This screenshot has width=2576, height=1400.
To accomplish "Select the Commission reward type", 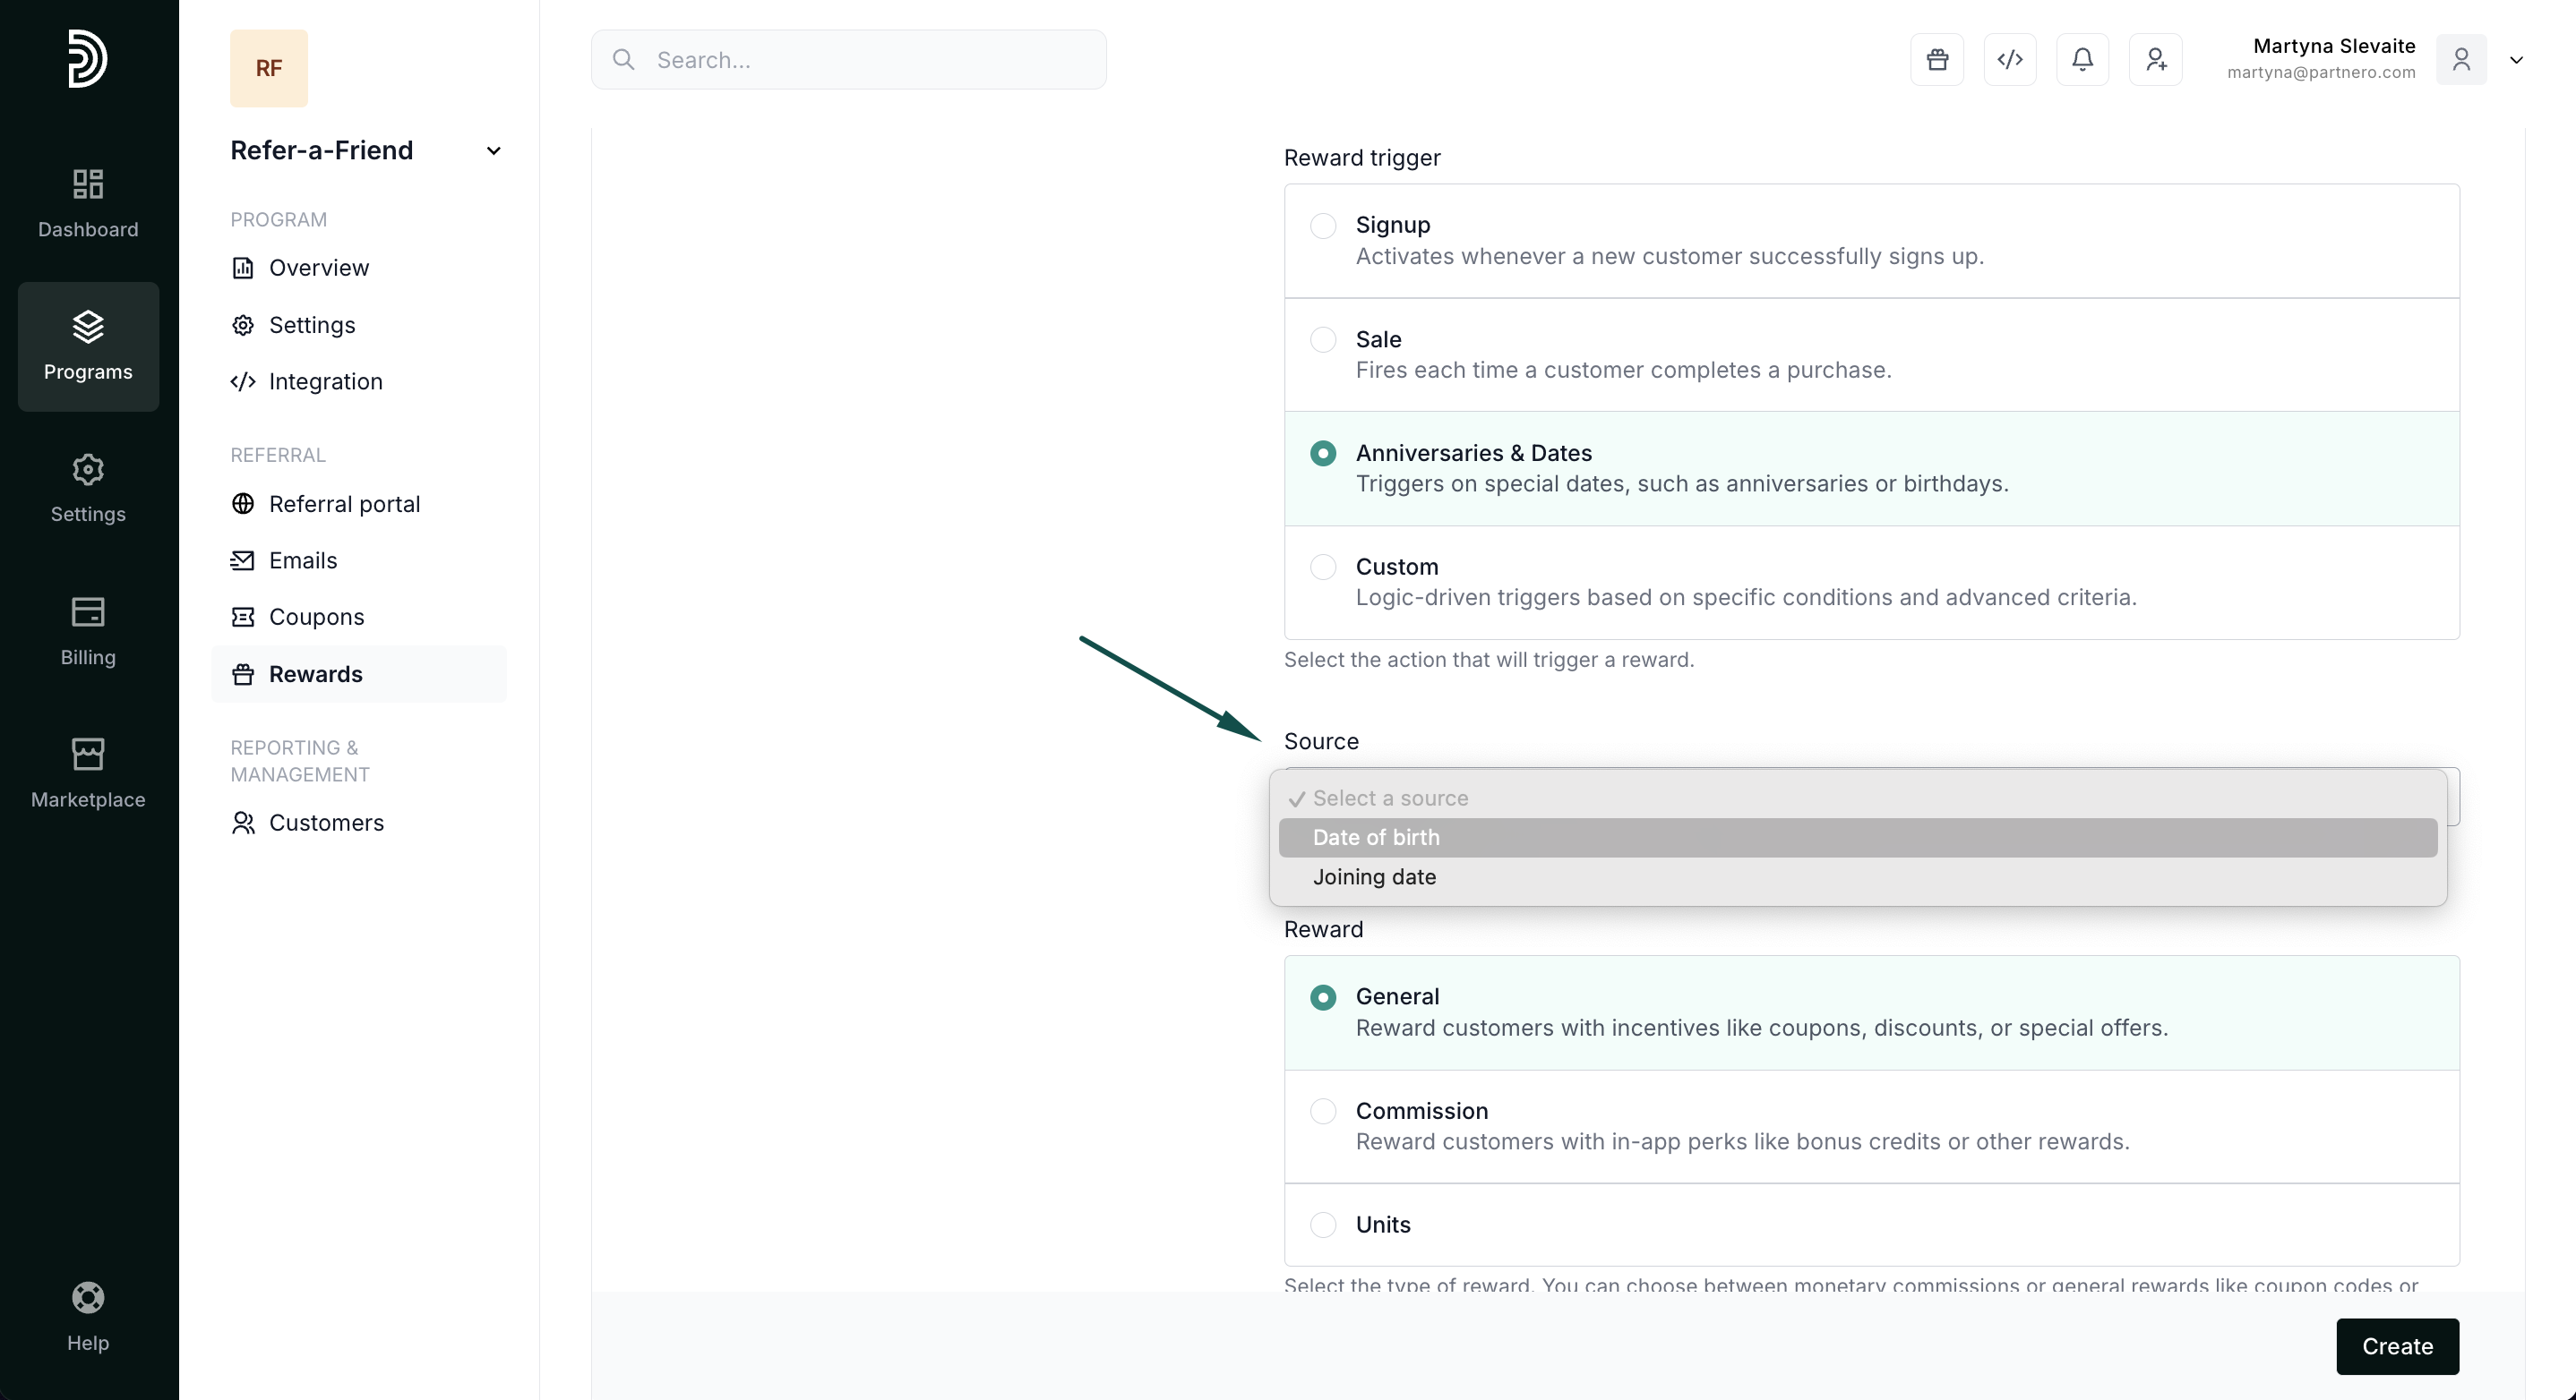I will 1323,1111.
